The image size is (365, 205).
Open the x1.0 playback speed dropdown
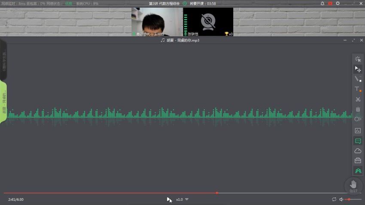[182, 199]
